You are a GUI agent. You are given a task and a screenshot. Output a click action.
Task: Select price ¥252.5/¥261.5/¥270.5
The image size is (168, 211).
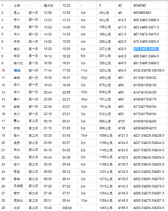149,179
